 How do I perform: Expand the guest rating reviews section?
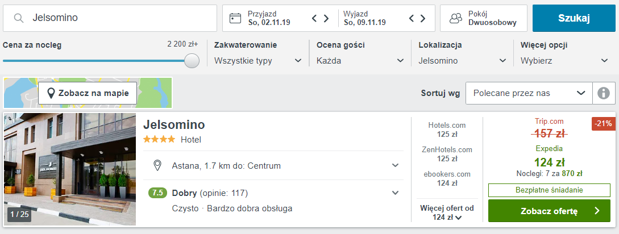tap(395, 193)
